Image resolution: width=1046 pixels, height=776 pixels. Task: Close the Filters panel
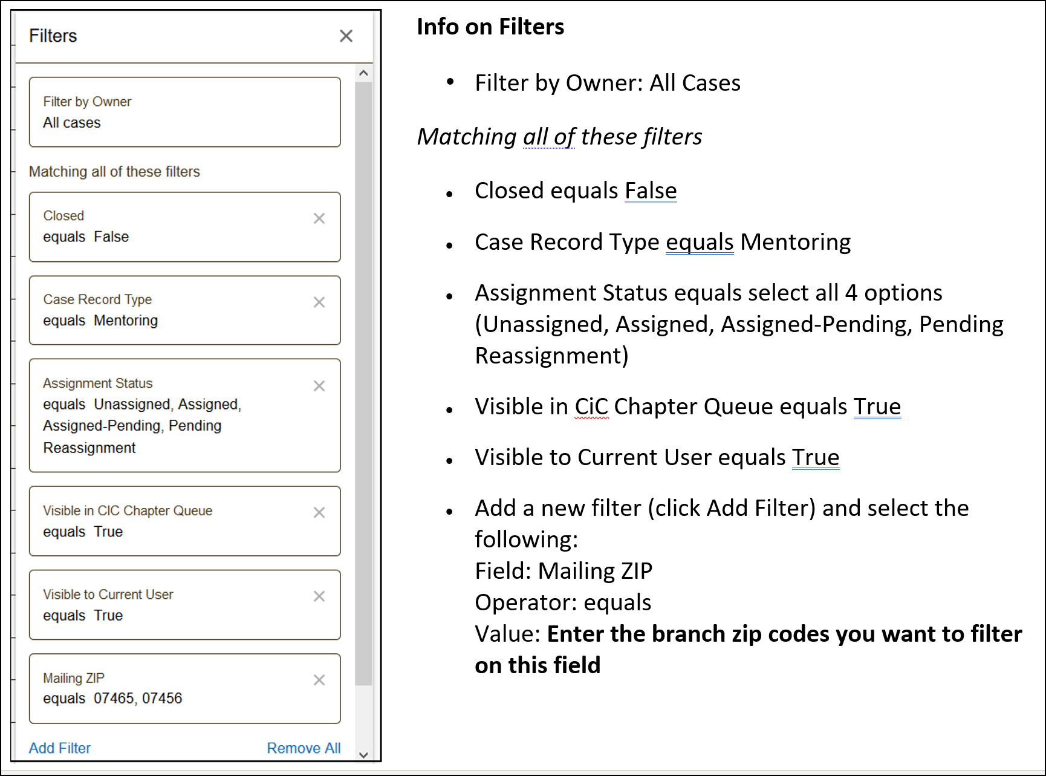point(346,36)
